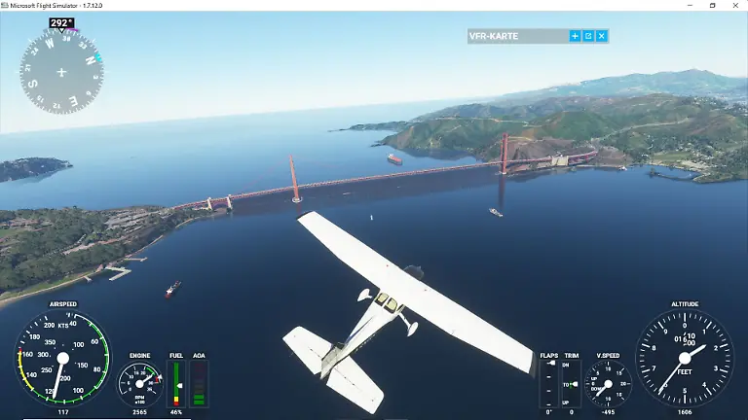Click the 292° heading readout

point(61,22)
